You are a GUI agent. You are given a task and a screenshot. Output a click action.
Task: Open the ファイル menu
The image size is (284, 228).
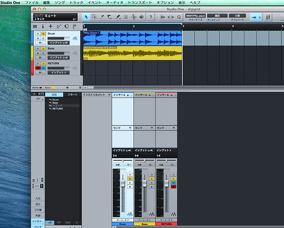point(32,3)
